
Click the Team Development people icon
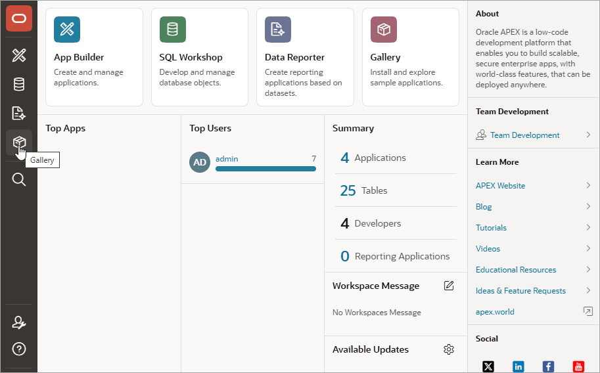point(481,135)
